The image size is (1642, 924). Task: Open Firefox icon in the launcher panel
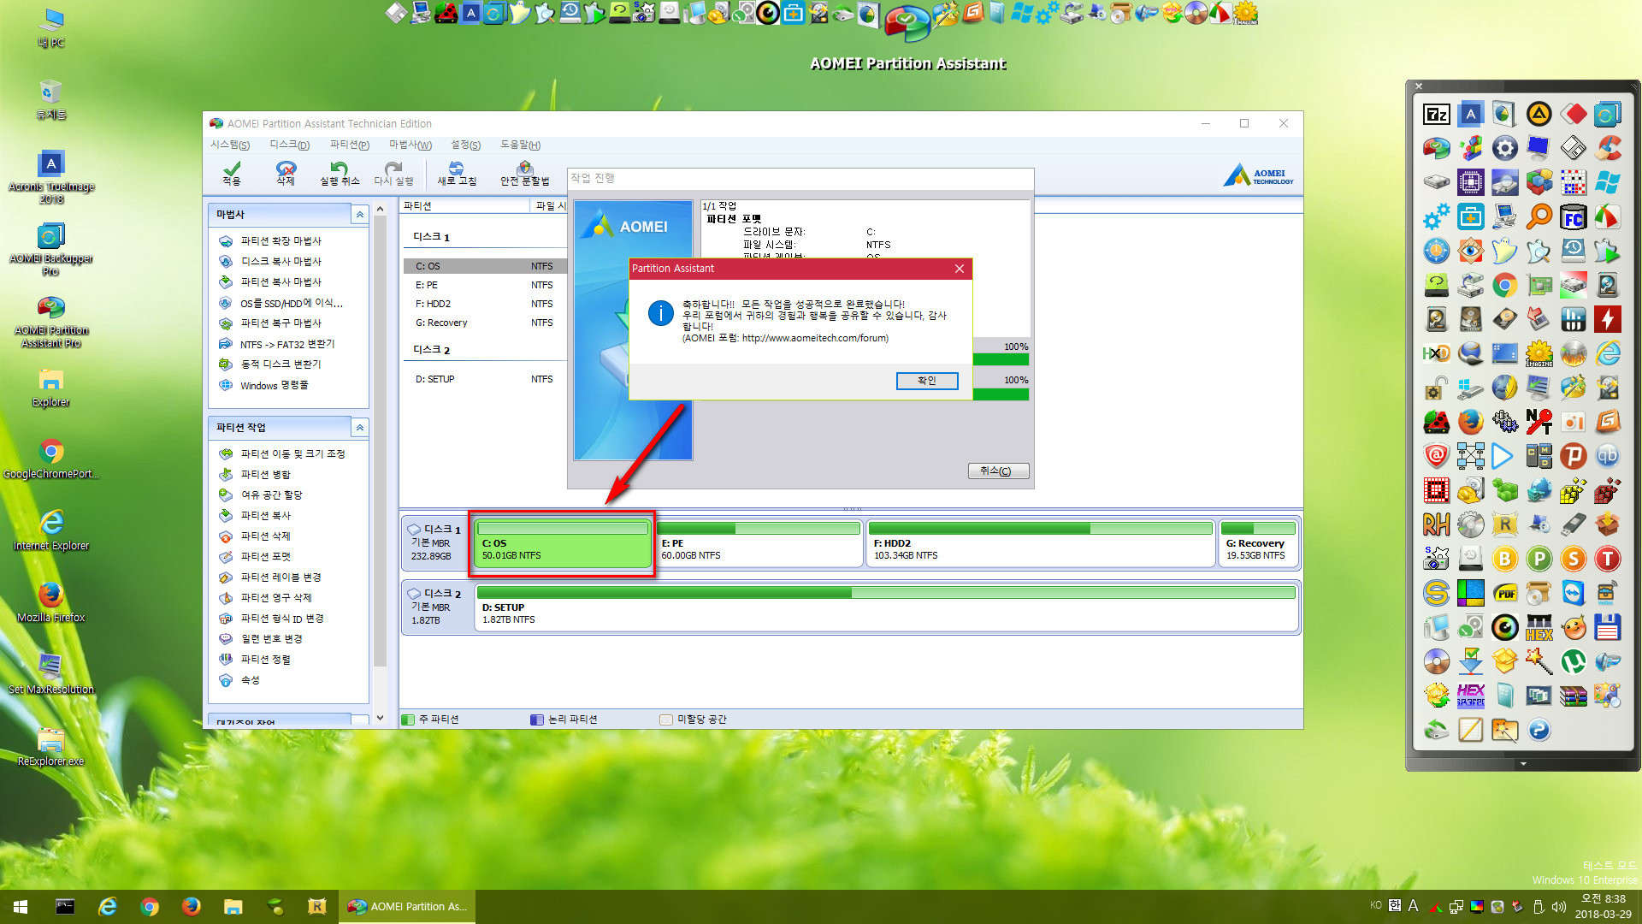pos(1470,422)
